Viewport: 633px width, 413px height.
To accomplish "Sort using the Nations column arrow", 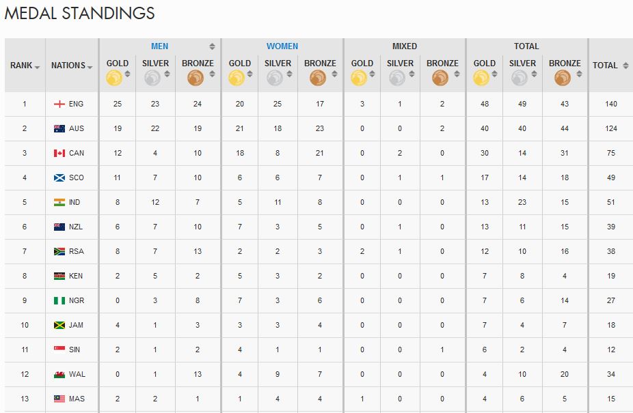I will coord(90,66).
